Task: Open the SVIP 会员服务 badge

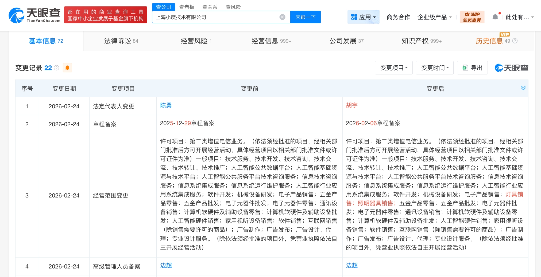Action: [472, 17]
